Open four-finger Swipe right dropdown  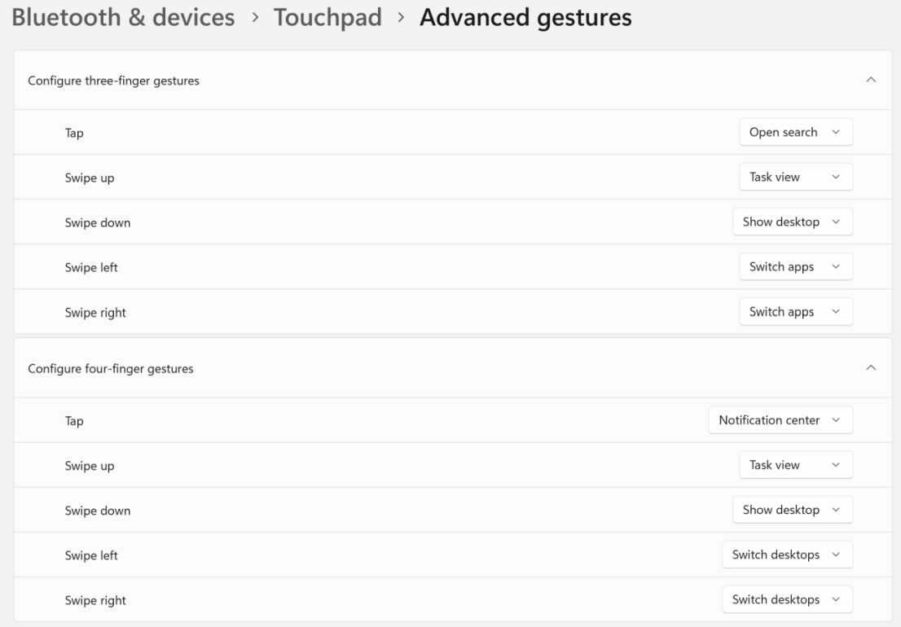(787, 600)
